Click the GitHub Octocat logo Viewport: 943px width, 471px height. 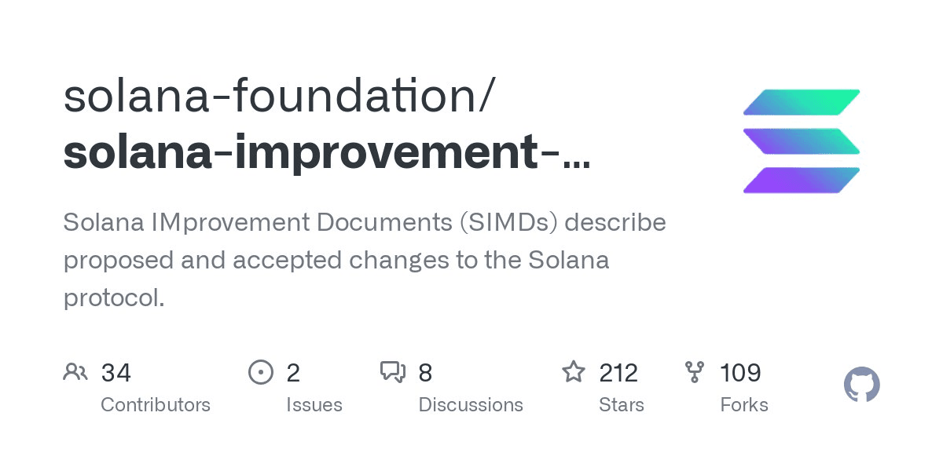[862, 385]
